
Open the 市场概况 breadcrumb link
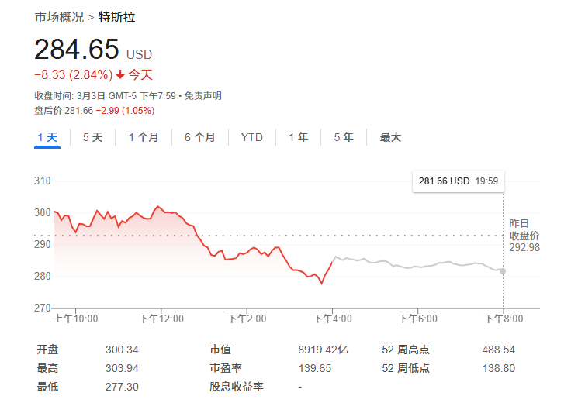[x=59, y=17]
